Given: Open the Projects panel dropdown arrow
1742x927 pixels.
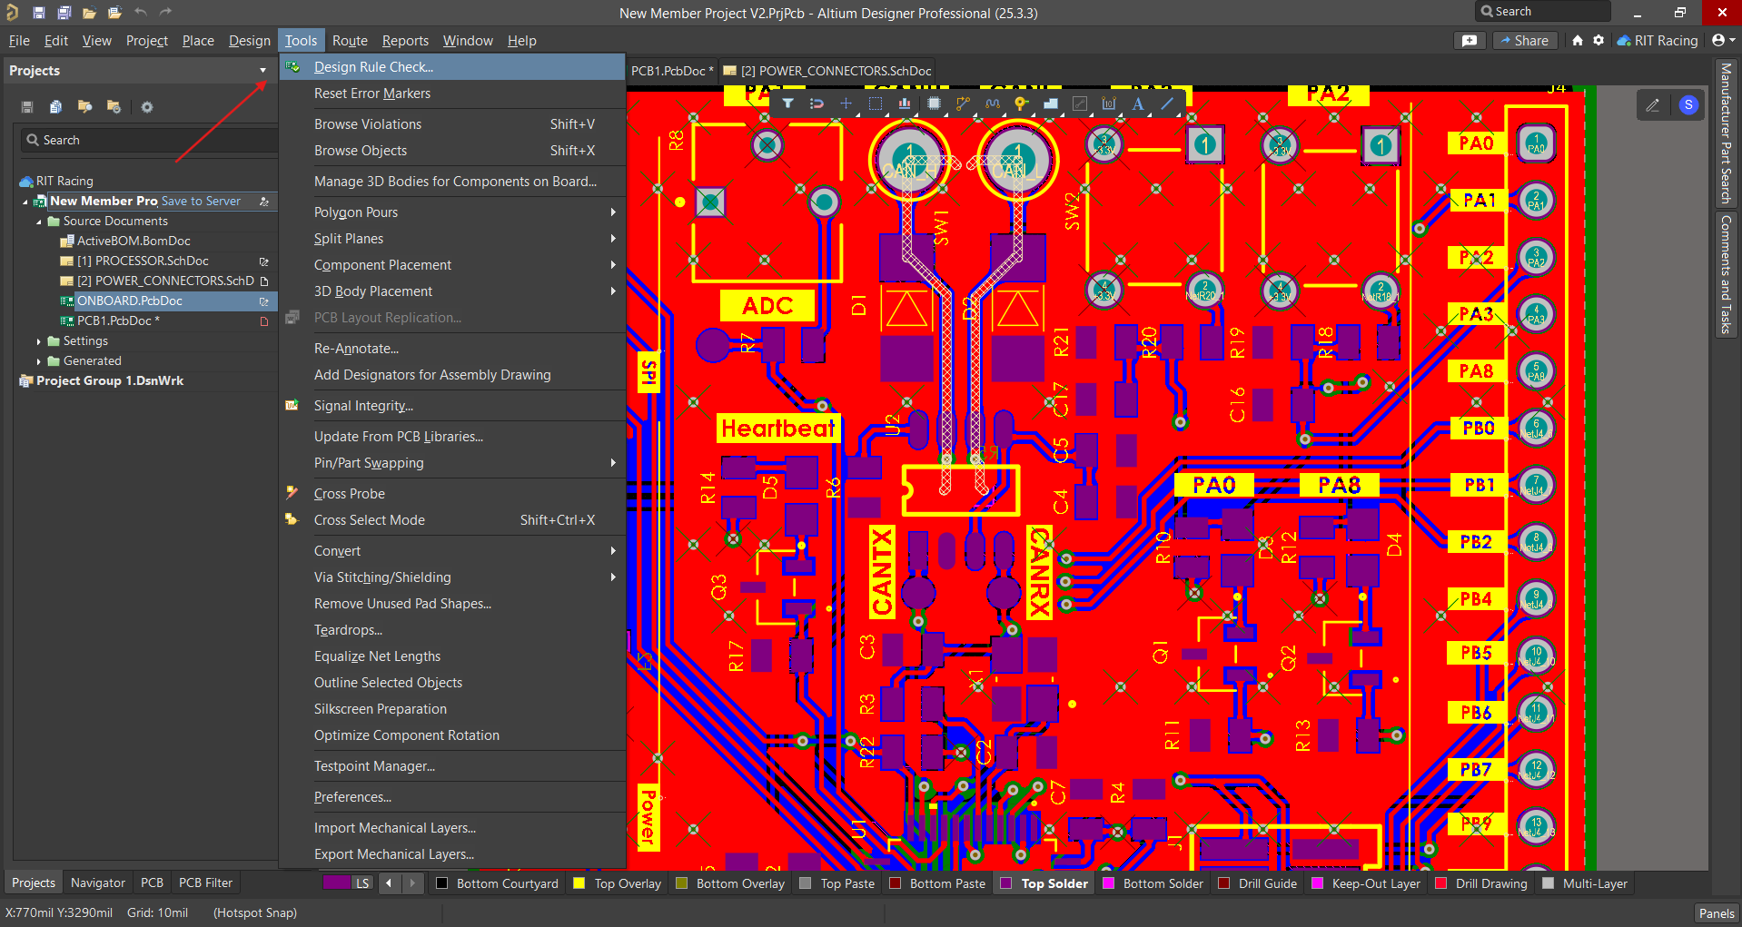Looking at the screenshot, I should [263, 71].
